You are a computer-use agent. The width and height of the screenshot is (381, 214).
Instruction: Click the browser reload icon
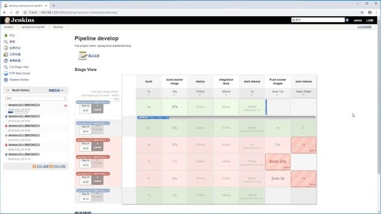tap(17, 12)
